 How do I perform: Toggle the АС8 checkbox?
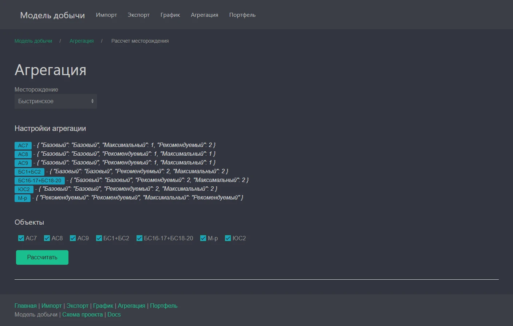47,238
